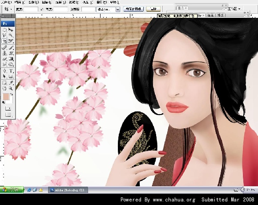Switch to the Paths panel tab
Screen dimensions: 258x205
pos(220,15)
